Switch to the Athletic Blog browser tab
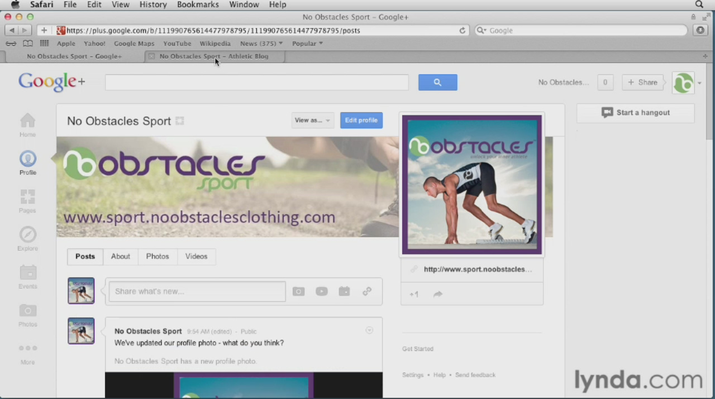This screenshot has width=715, height=399. click(214, 56)
